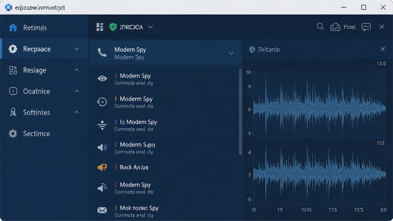Select the Recpaace sidebar item
Image resolution: width=393 pixels, height=221 pixels.
pyautogui.click(x=44, y=49)
